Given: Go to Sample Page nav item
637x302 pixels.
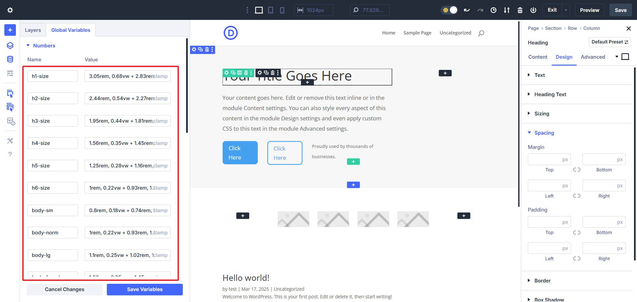Looking at the screenshot, I should click(x=417, y=33).
